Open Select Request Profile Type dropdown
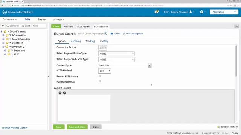This screenshot has width=241, height=135. click(116, 54)
